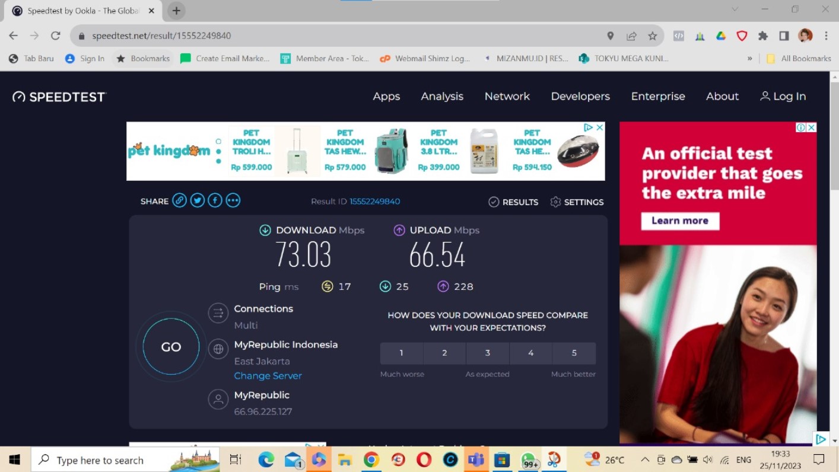Open Result ID 15552249840 link

[375, 202]
